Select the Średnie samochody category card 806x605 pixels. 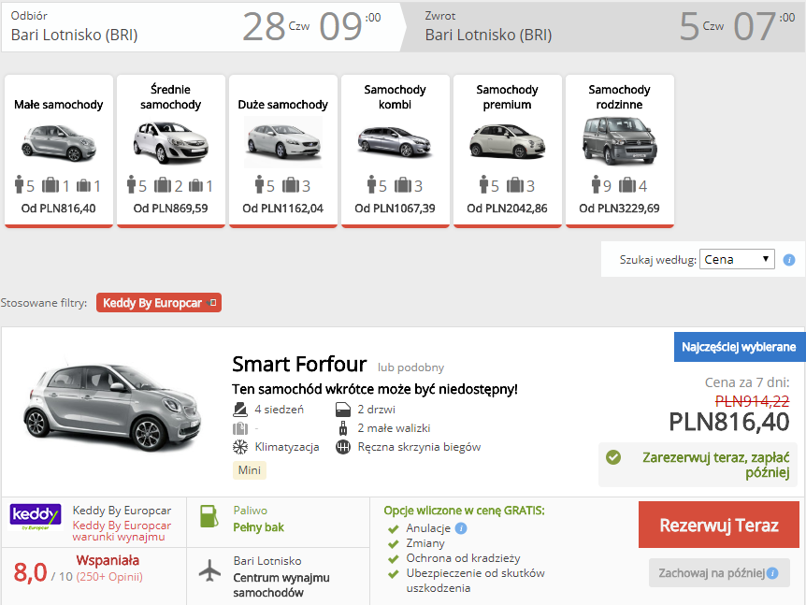pos(171,151)
